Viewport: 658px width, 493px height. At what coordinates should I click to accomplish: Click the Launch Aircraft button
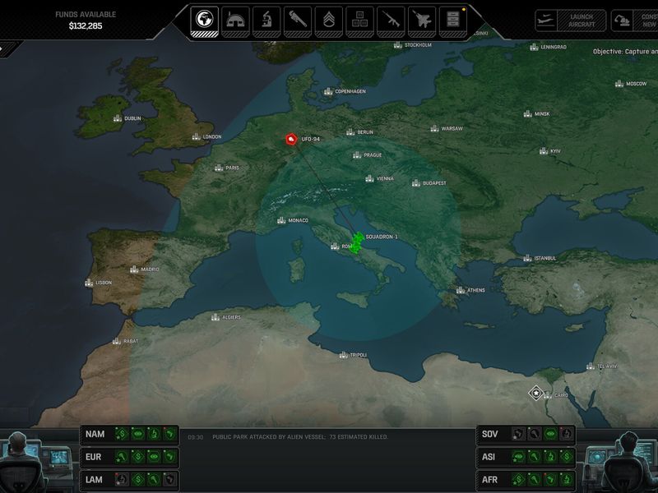click(x=571, y=21)
